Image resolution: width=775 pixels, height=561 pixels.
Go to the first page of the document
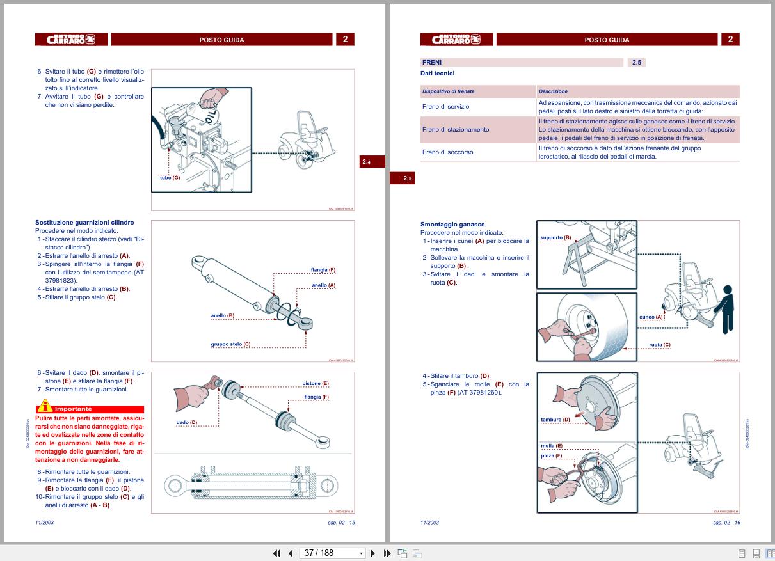click(x=276, y=553)
